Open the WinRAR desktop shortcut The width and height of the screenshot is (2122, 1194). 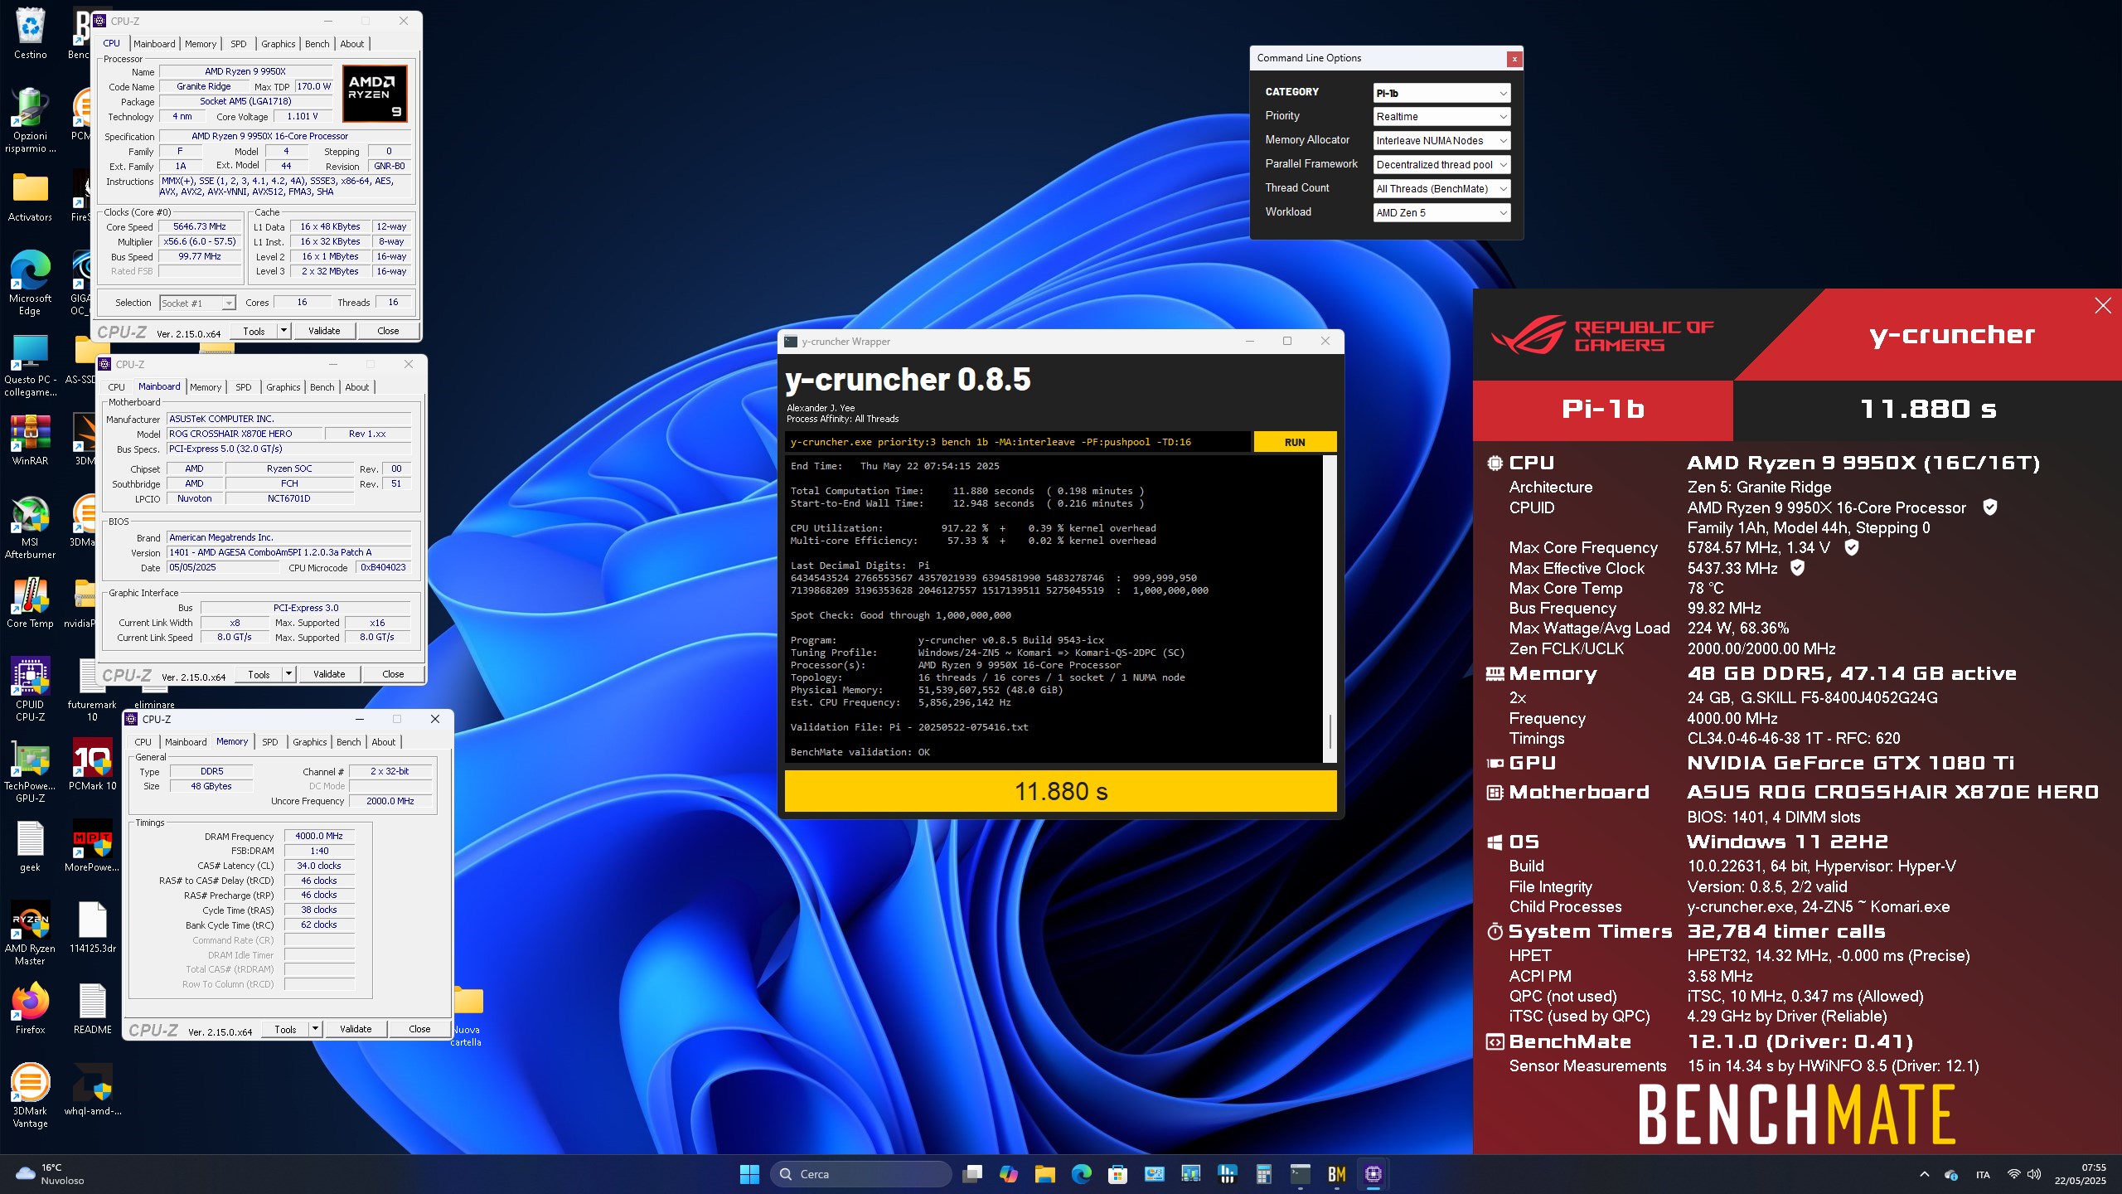pos(31,439)
